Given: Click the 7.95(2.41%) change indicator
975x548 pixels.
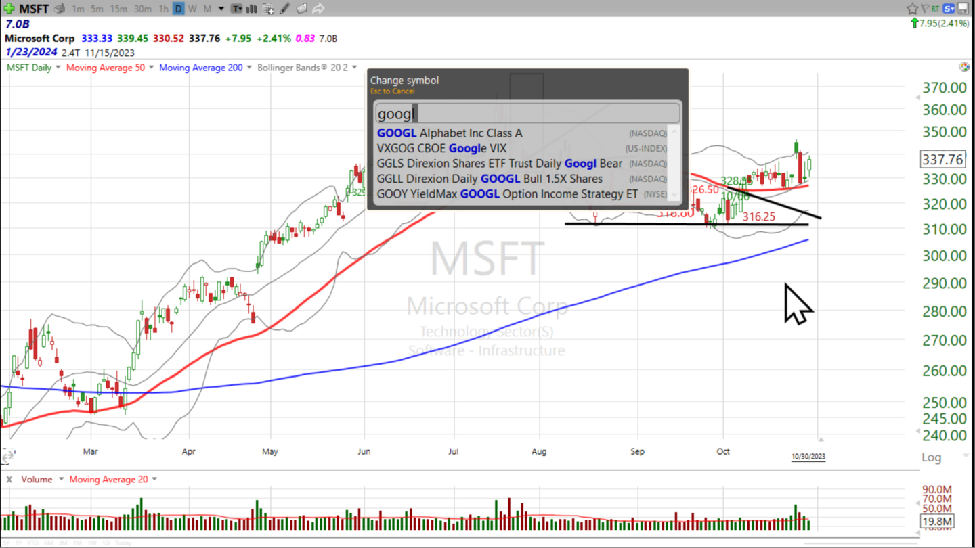Looking at the screenshot, I should 940,24.
